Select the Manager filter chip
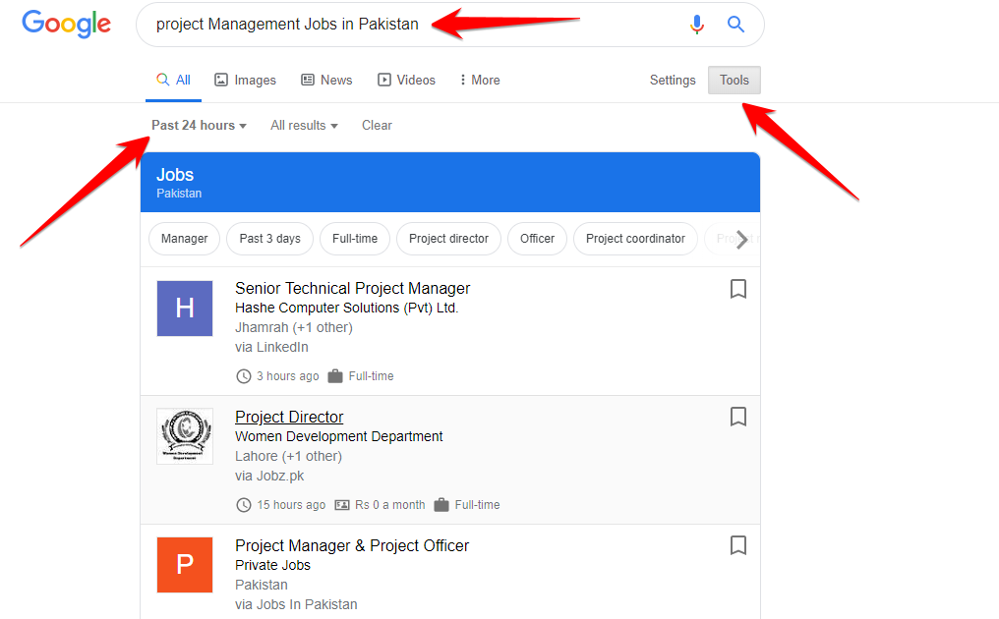 click(184, 239)
